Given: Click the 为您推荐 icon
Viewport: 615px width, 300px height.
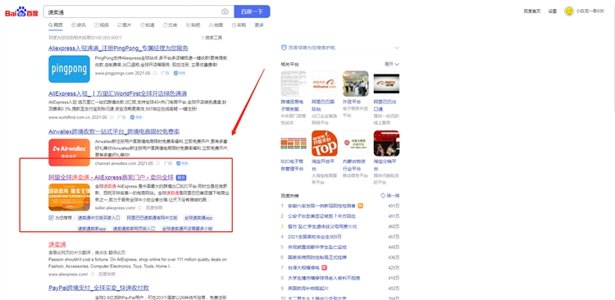Looking at the screenshot, I should [51, 218].
